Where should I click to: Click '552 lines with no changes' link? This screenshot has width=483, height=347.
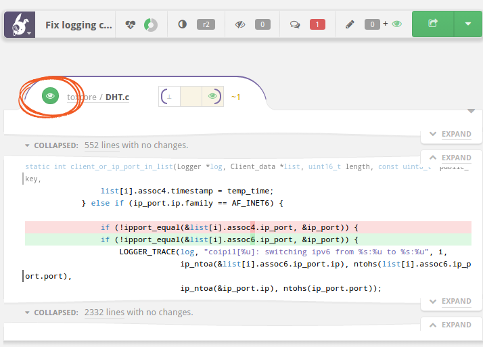click(x=136, y=145)
